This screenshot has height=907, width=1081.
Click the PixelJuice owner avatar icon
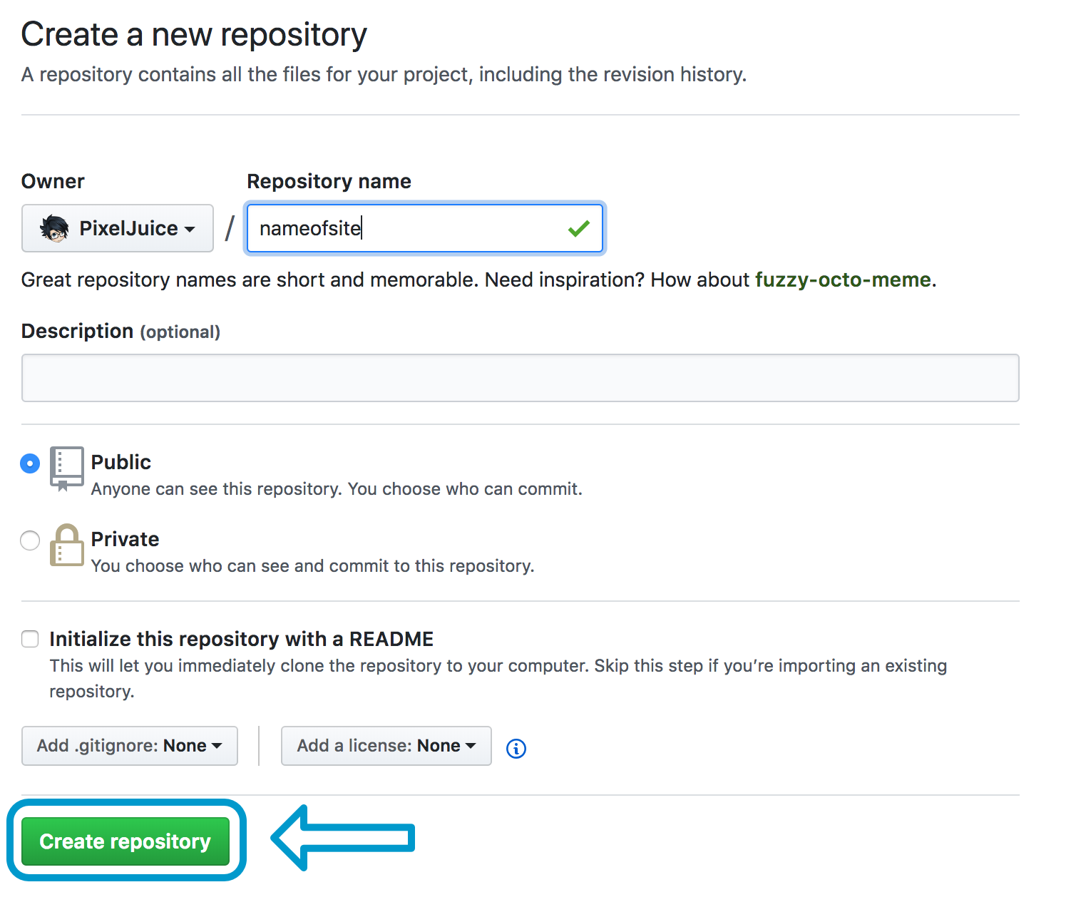click(54, 228)
